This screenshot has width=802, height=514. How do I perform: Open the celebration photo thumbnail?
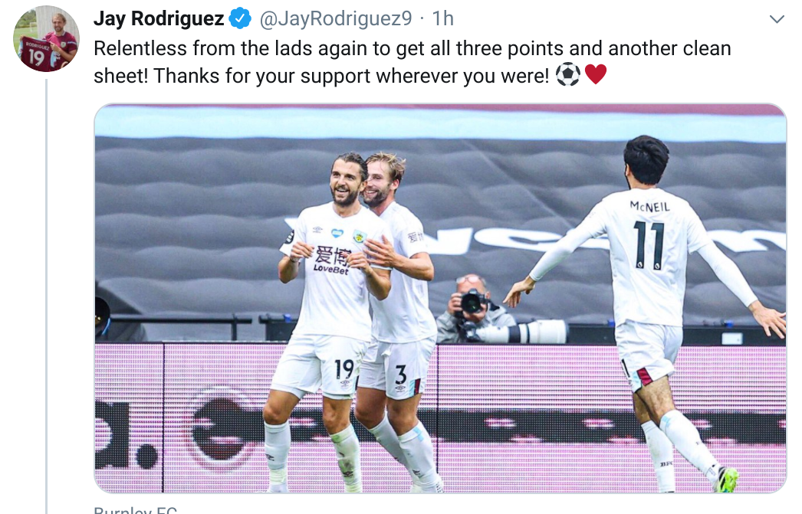coord(440,299)
